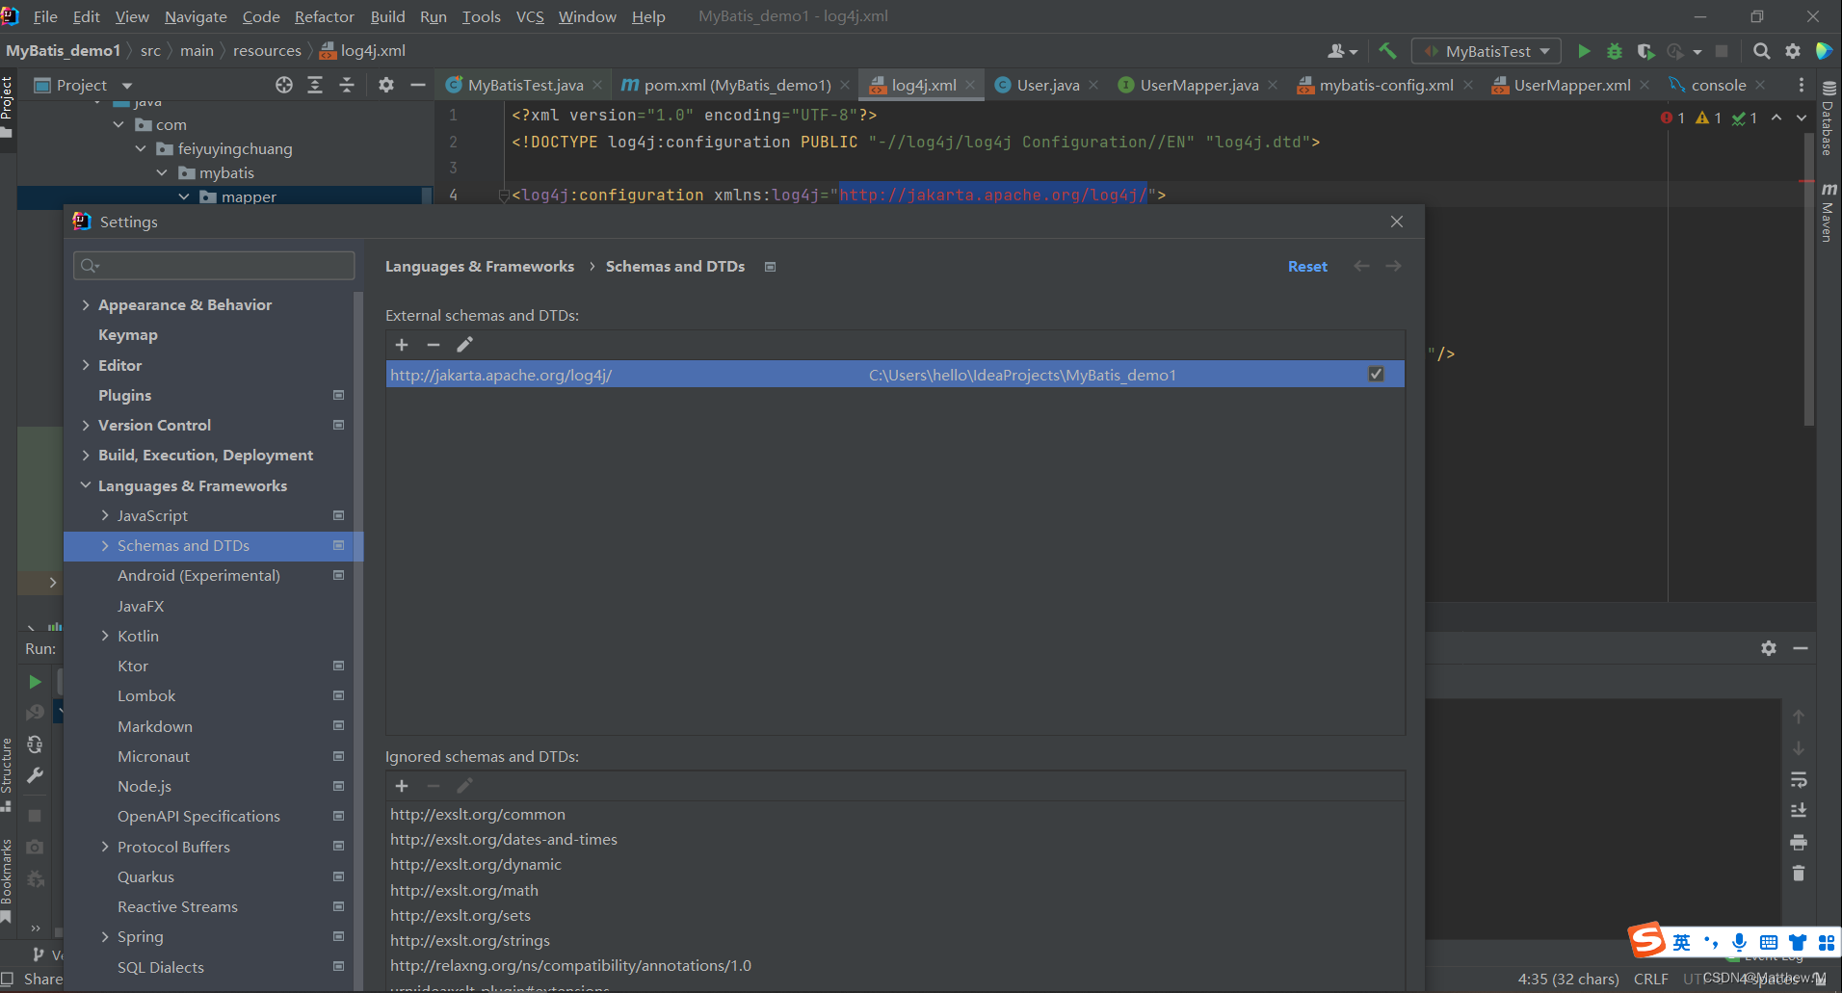
Task: Navigate back in Settings history
Action: pyautogui.click(x=1361, y=266)
